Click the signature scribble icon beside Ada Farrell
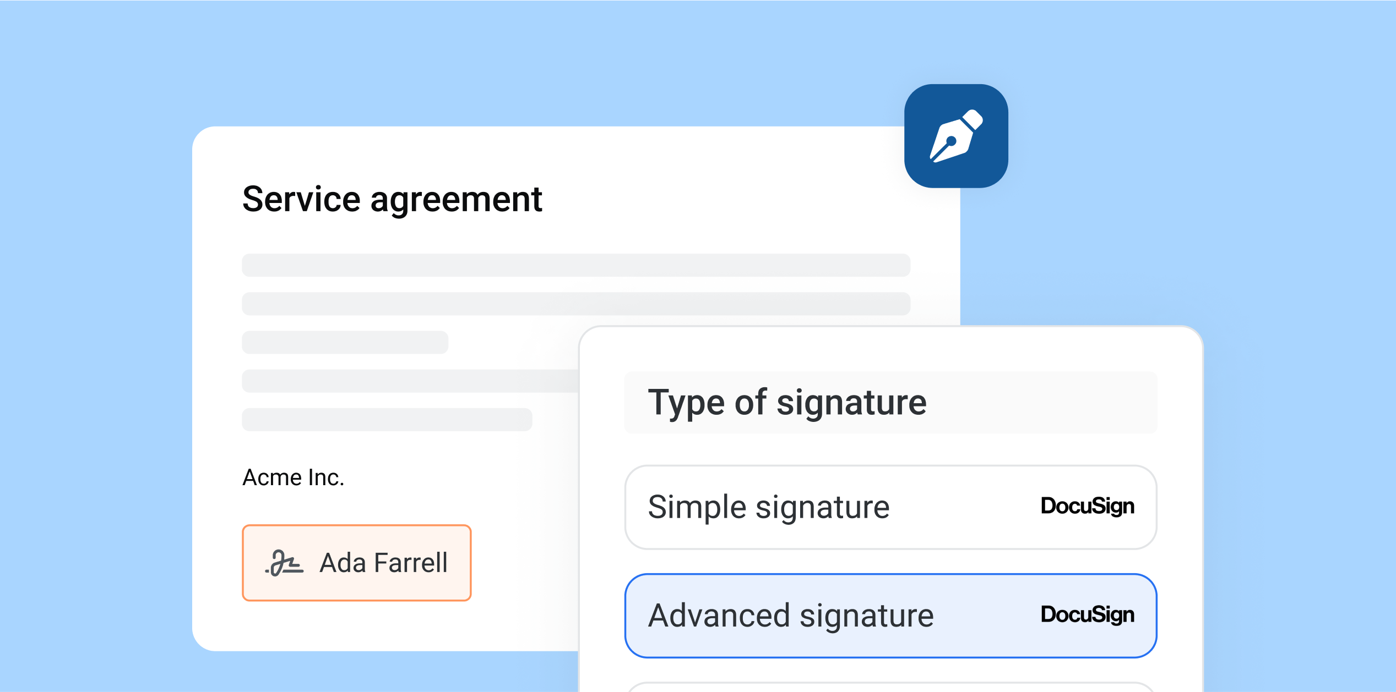This screenshot has height=692, width=1396. [x=284, y=563]
